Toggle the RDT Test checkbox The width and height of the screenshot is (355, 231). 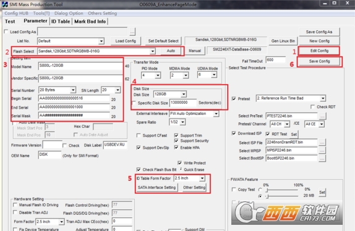[x=268, y=134]
